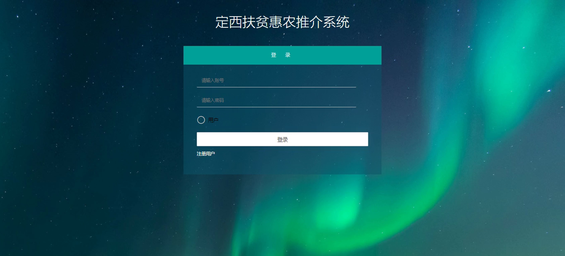
Task: Click empty area inside login card below 注册用户
Action: pos(282,166)
